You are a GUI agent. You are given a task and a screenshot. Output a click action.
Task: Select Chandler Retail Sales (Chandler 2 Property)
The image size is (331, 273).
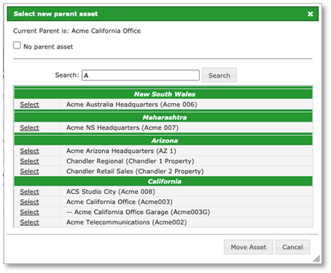click(29, 172)
